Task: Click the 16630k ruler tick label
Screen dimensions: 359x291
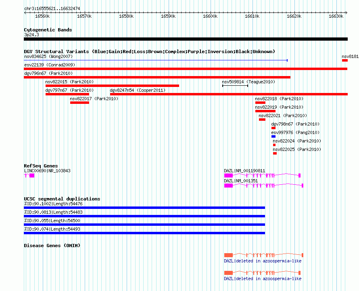Action: click(336, 16)
